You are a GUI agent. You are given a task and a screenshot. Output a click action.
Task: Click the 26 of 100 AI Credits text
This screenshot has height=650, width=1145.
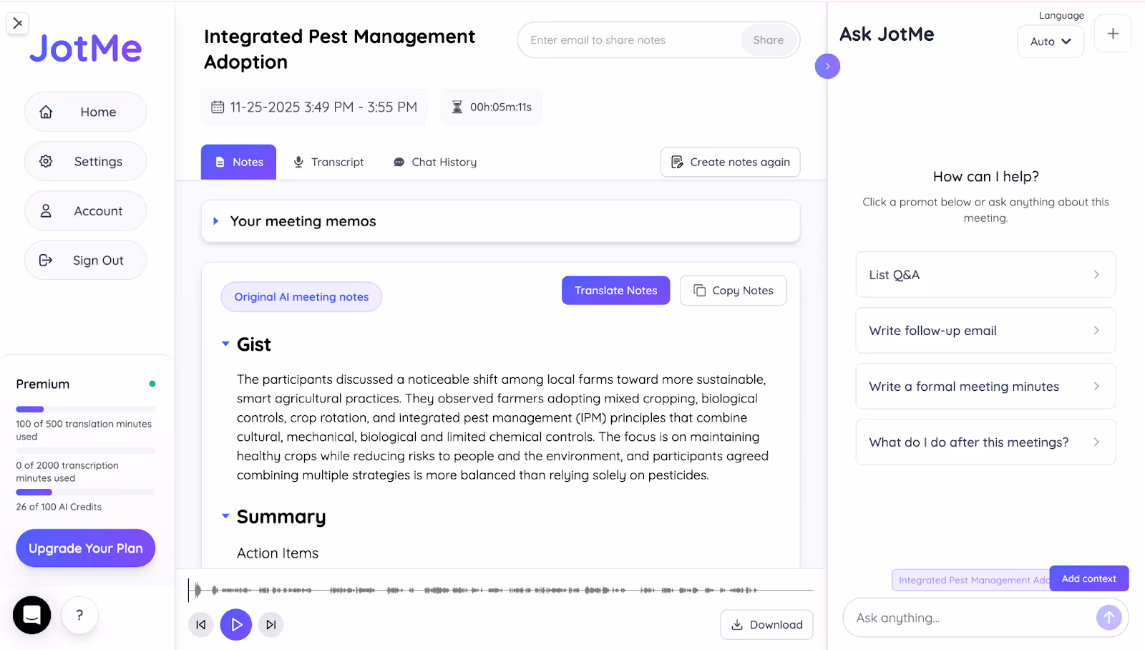[x=59, y=507]
